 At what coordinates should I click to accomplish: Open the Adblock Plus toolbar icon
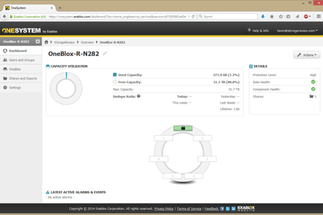click(306, 17)
